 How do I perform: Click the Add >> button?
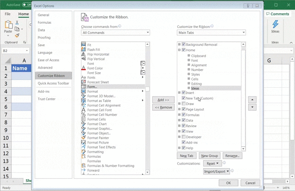(x=163, y=100)
